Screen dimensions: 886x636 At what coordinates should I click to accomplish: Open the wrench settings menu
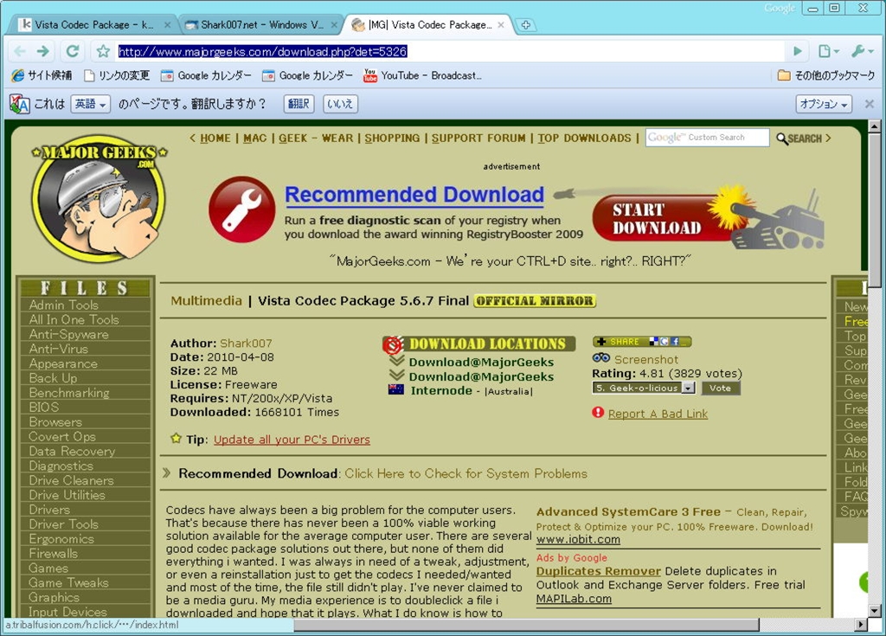[x=863, y=51]
